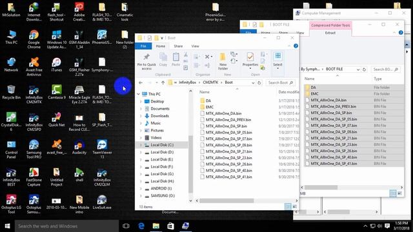This screenshot has height=232, width=413.
Task: Select Local Disk (C:) in navigation pane
Action: tap(162, 145)
